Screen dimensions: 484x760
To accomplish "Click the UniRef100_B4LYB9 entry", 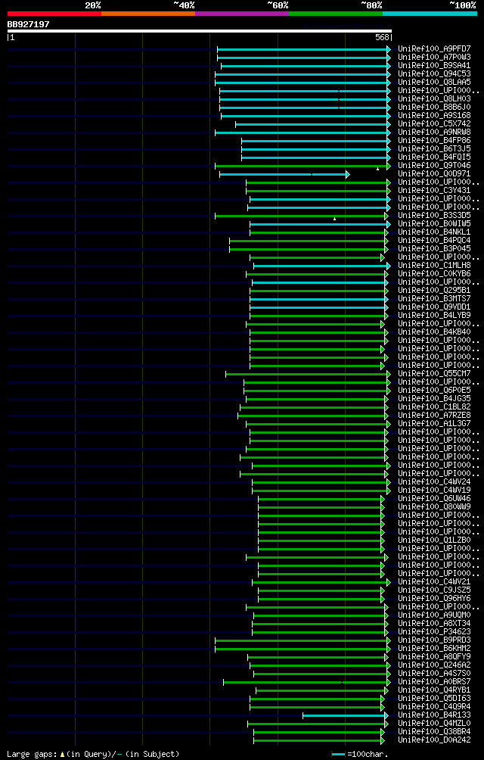I will (434, 316).
